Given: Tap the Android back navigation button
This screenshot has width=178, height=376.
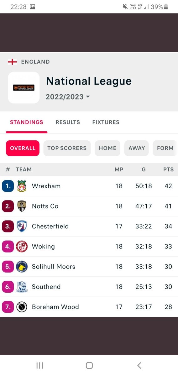Looking at the screenshot, I should click(139, 365).
